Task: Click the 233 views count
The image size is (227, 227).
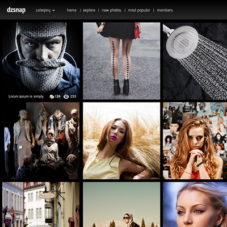Action: [73, 96]
